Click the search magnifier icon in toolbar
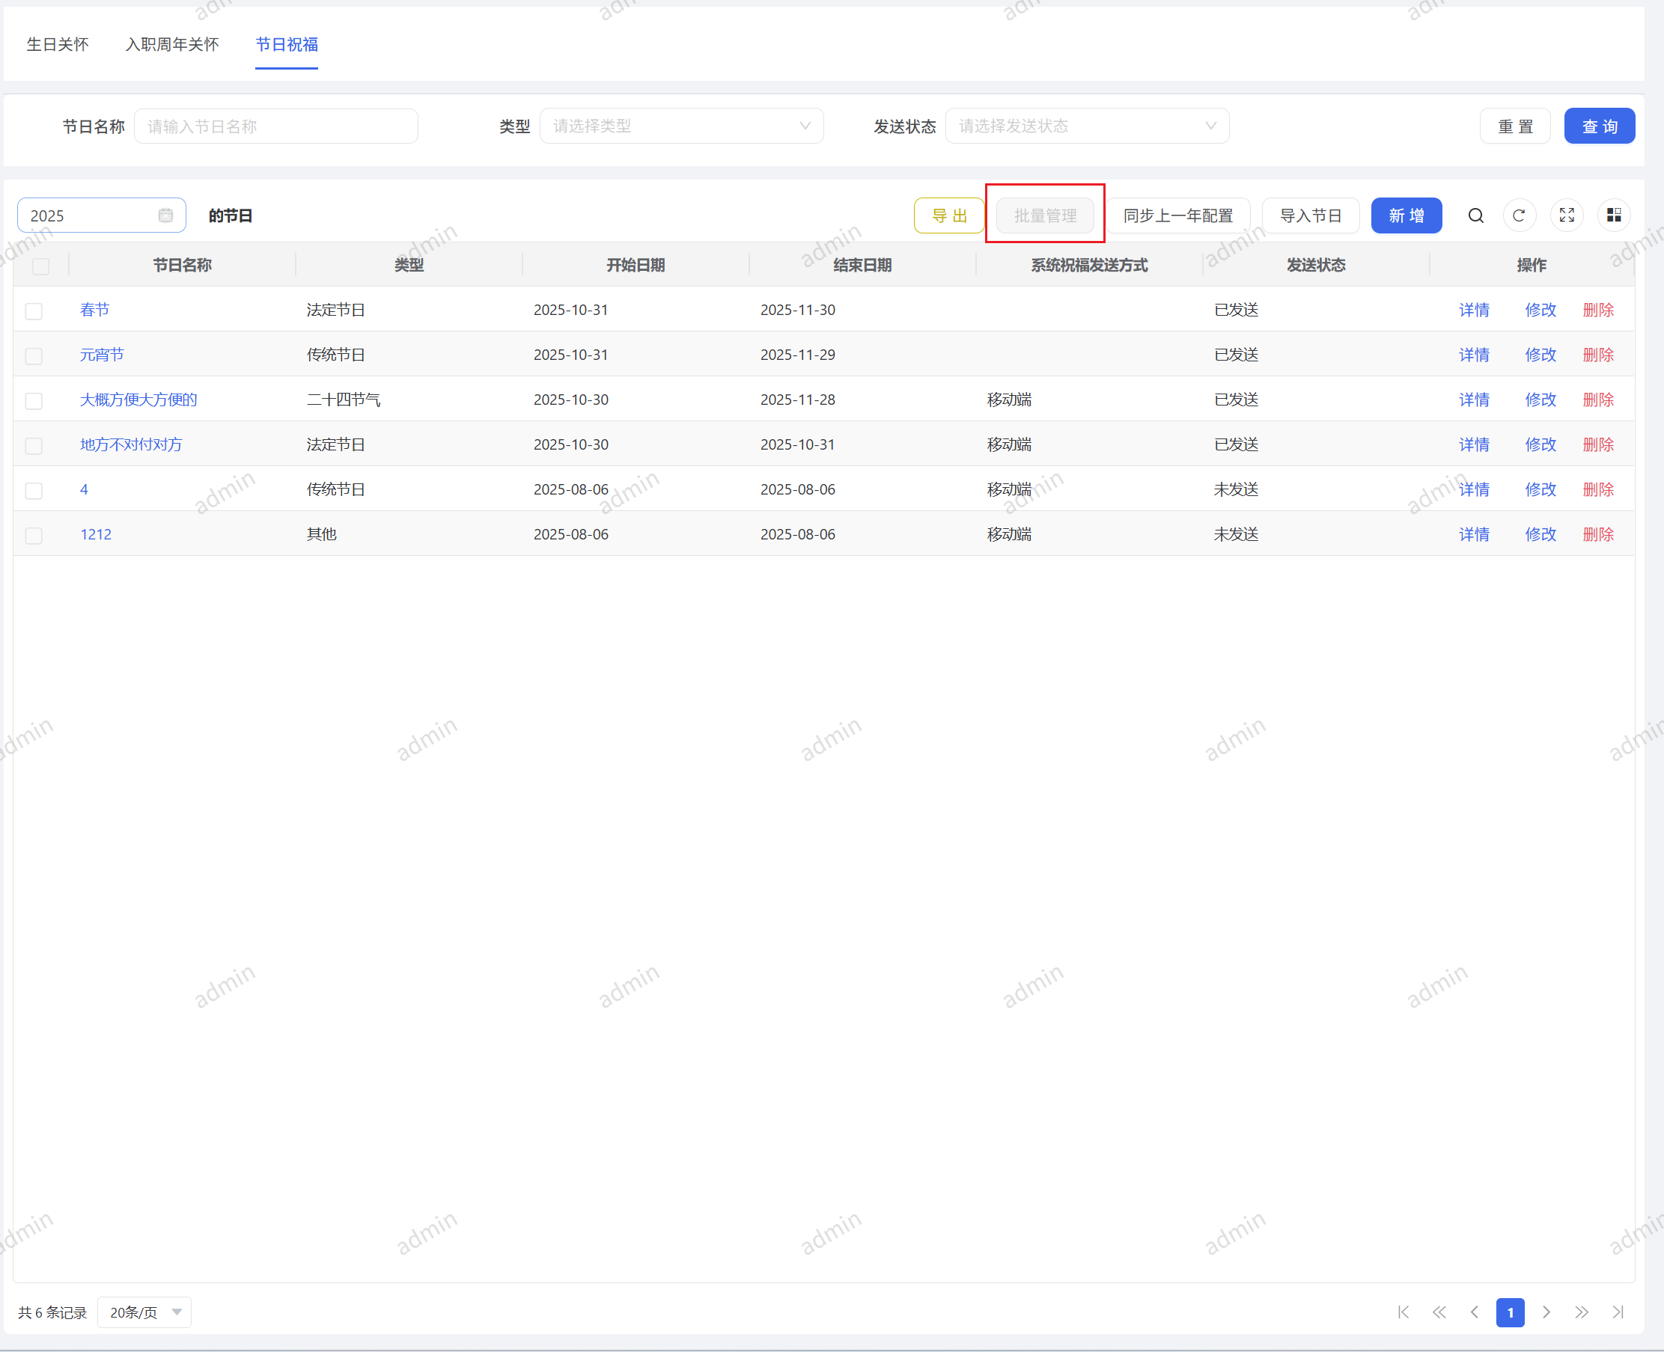This screenshot has width=1664, height=1352. click(x=1475, y=215)
